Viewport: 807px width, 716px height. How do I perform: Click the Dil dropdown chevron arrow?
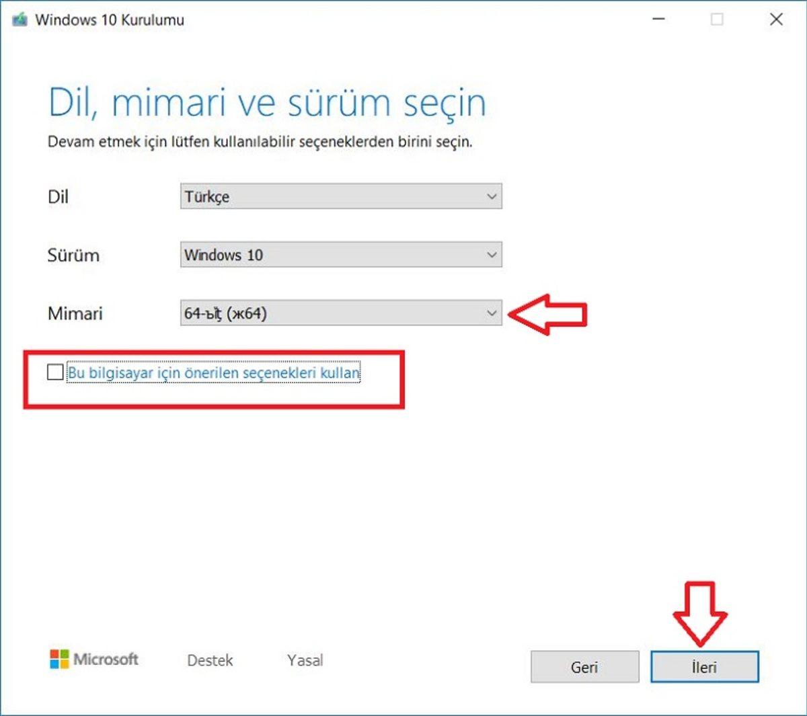tap(490, 196)
